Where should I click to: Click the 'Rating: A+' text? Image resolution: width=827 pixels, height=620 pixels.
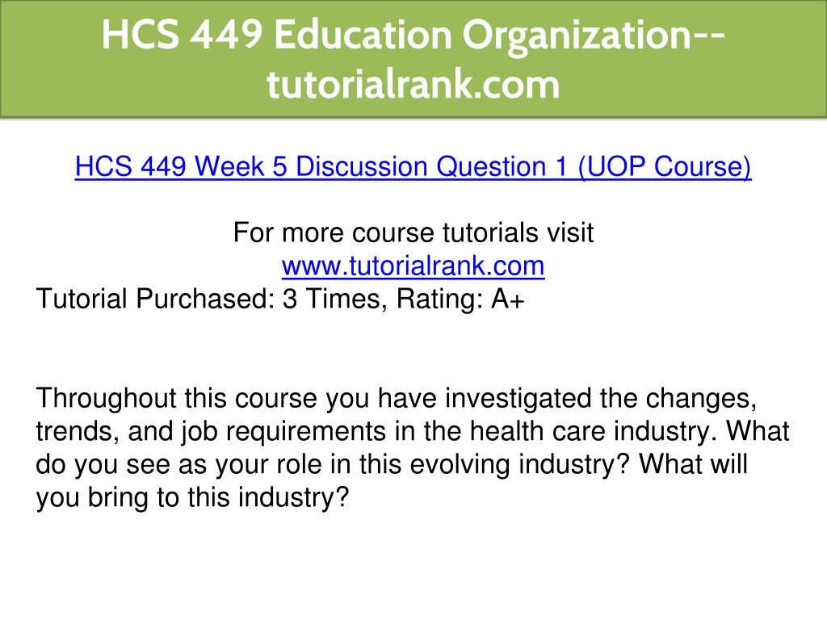point(460,299)
